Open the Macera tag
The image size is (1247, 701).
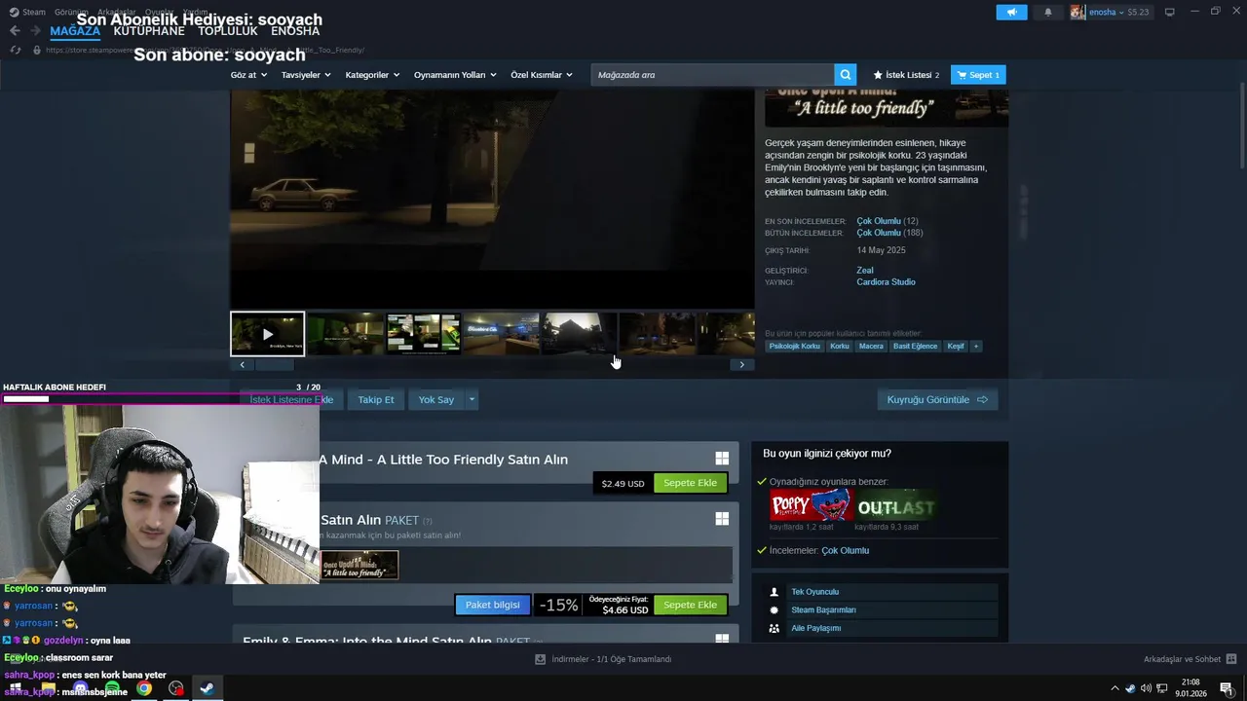(871, 346)
